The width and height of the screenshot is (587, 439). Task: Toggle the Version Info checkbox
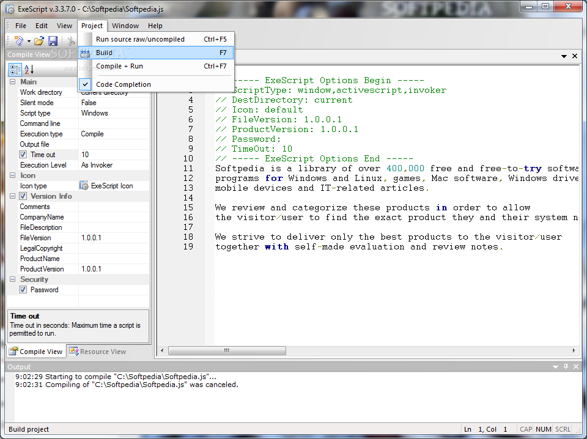(x=23, y=196)
